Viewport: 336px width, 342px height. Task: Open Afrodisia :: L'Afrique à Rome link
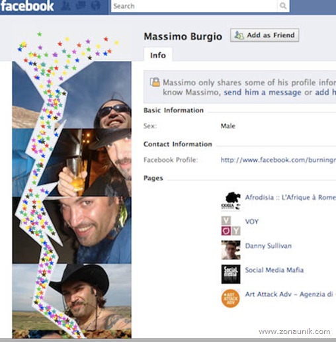point(290,197)
